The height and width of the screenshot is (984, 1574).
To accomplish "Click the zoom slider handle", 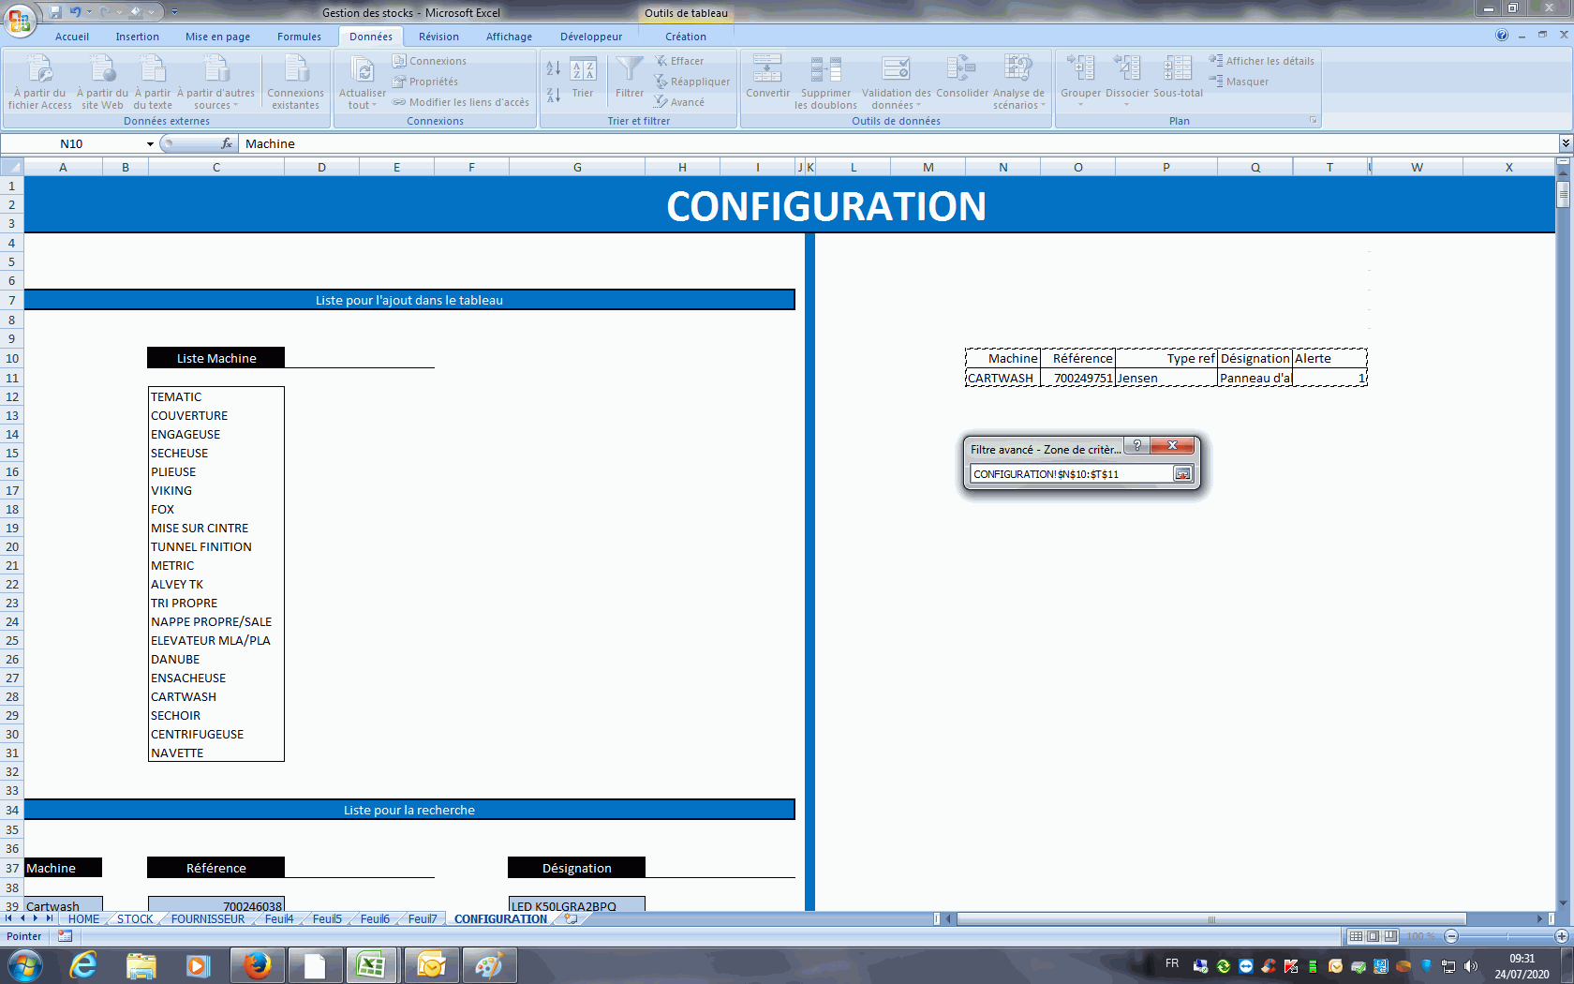I will [x=1507, y=936].
